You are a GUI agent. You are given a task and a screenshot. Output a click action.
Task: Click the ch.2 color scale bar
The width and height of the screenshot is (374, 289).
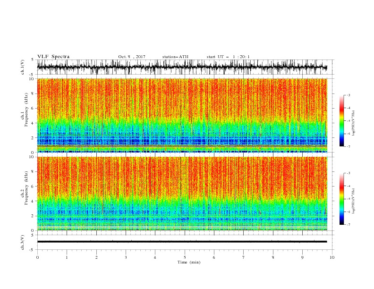[341, 199]
